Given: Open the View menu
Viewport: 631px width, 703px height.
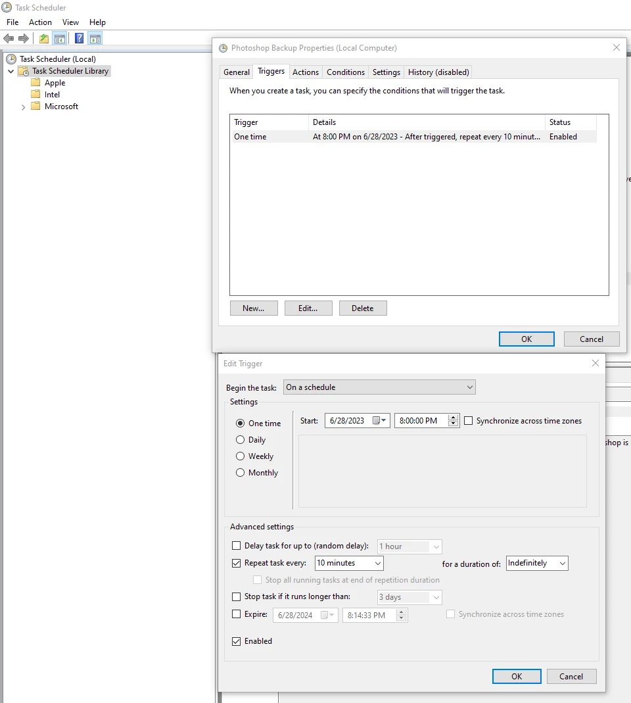Looking at the screenshot, I should (x=70, y=22).
